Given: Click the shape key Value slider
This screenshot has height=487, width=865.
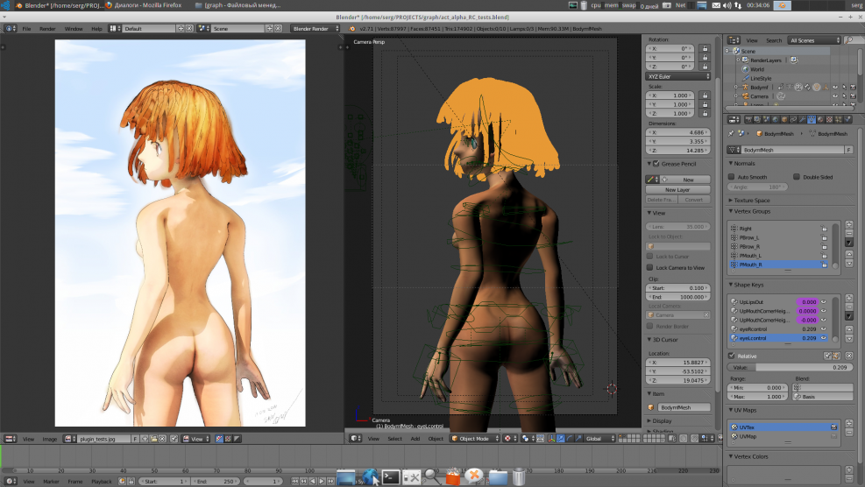Looking at the screenshot, I should coord(790,367).
